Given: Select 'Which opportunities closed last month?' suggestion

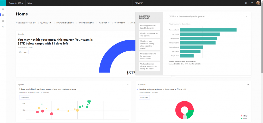Looking at the screenshot, I should click(149, 27).
